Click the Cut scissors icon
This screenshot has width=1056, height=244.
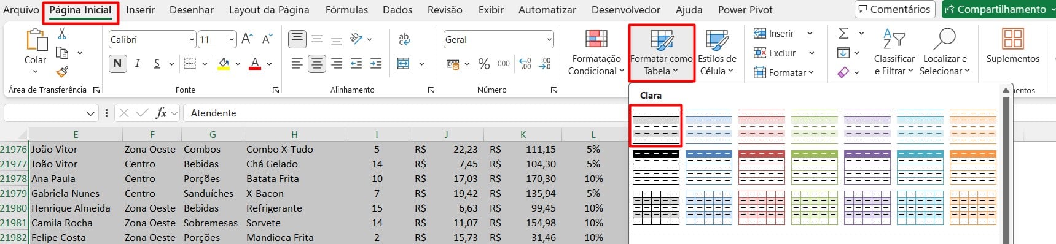(x=62, y=34)
